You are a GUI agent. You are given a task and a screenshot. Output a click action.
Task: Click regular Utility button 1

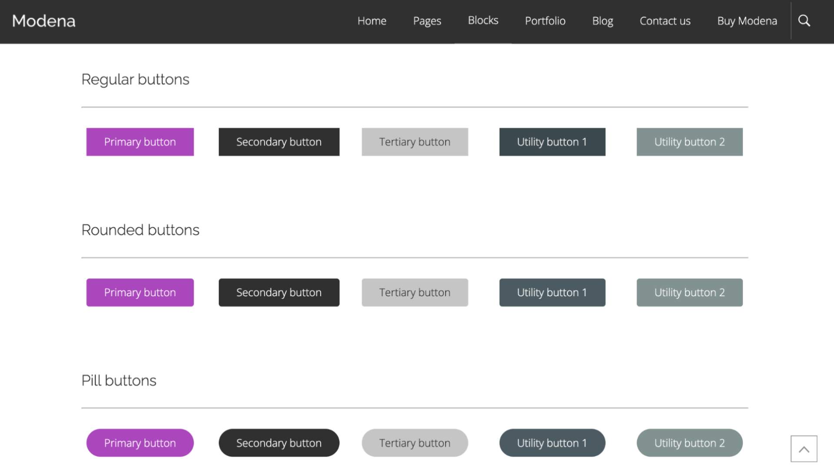[552, 142]
